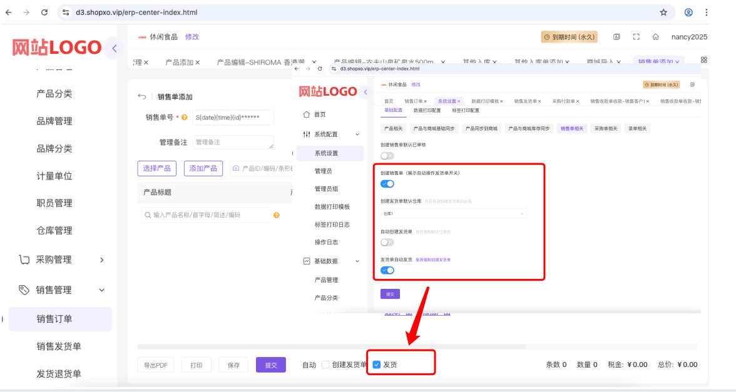The image size is (736, 392).
Task: Switch to 采购付款单 tab in overlay
Action: pyautogui.click(x=563, y=101)
